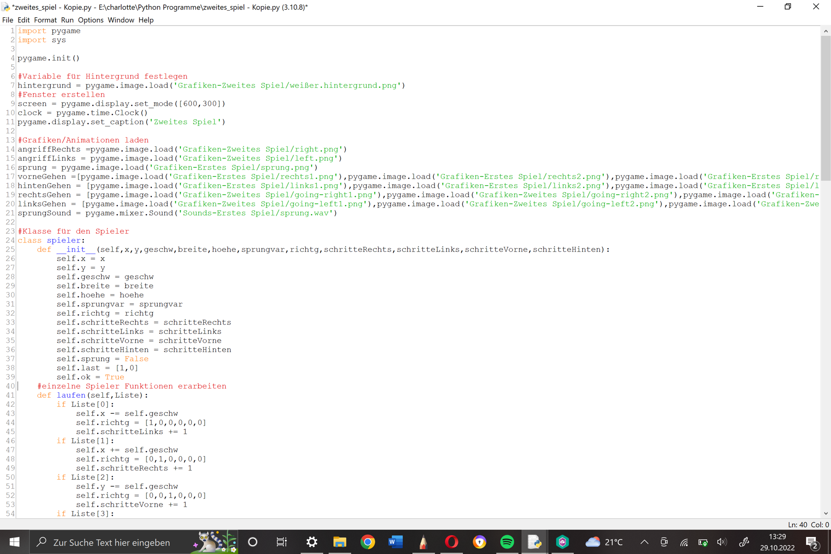Open File Explorer from the taskbar
Image resolution: width=831 pixels, height=554 pixels.
(340, 542)
